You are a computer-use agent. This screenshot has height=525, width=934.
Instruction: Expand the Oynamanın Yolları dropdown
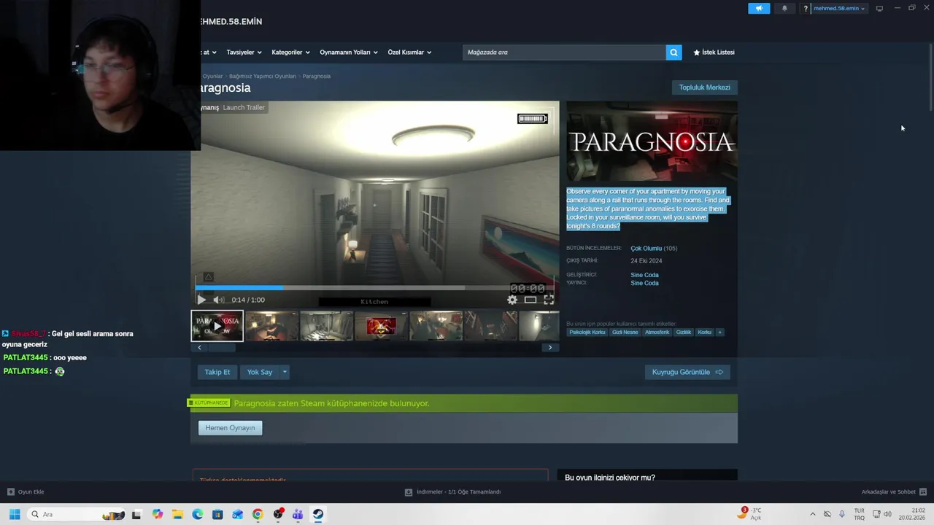coord(349,52)
